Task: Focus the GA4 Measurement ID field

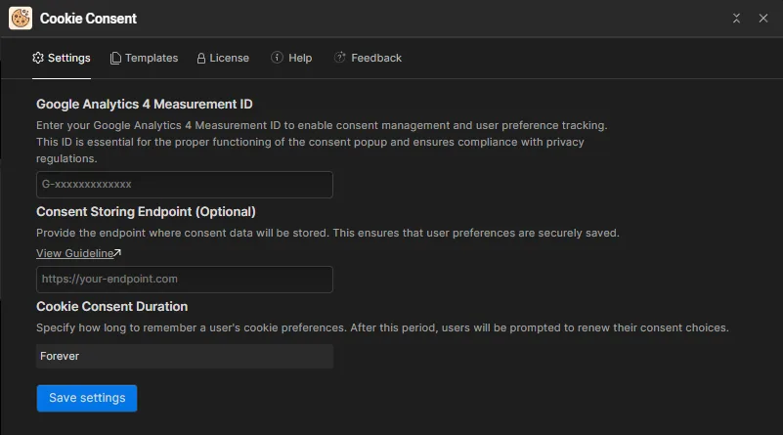Action: pos(185,185)
